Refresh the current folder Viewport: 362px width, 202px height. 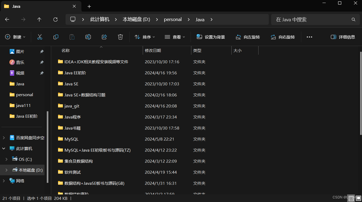(56, 19)
